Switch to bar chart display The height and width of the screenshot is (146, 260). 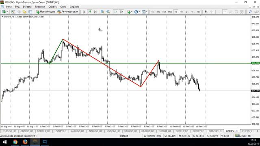(84, 12)
